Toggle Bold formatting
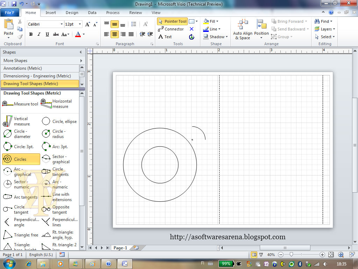 (x=31, y=34)
